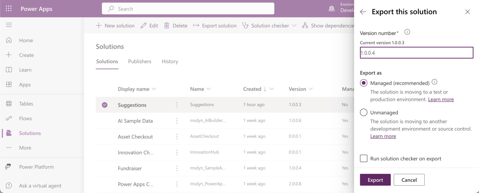Image resolution: width=479 pixels, height=193 pixels.
Task: Open the Display name column sort menu
Action: tap(154, 89)
